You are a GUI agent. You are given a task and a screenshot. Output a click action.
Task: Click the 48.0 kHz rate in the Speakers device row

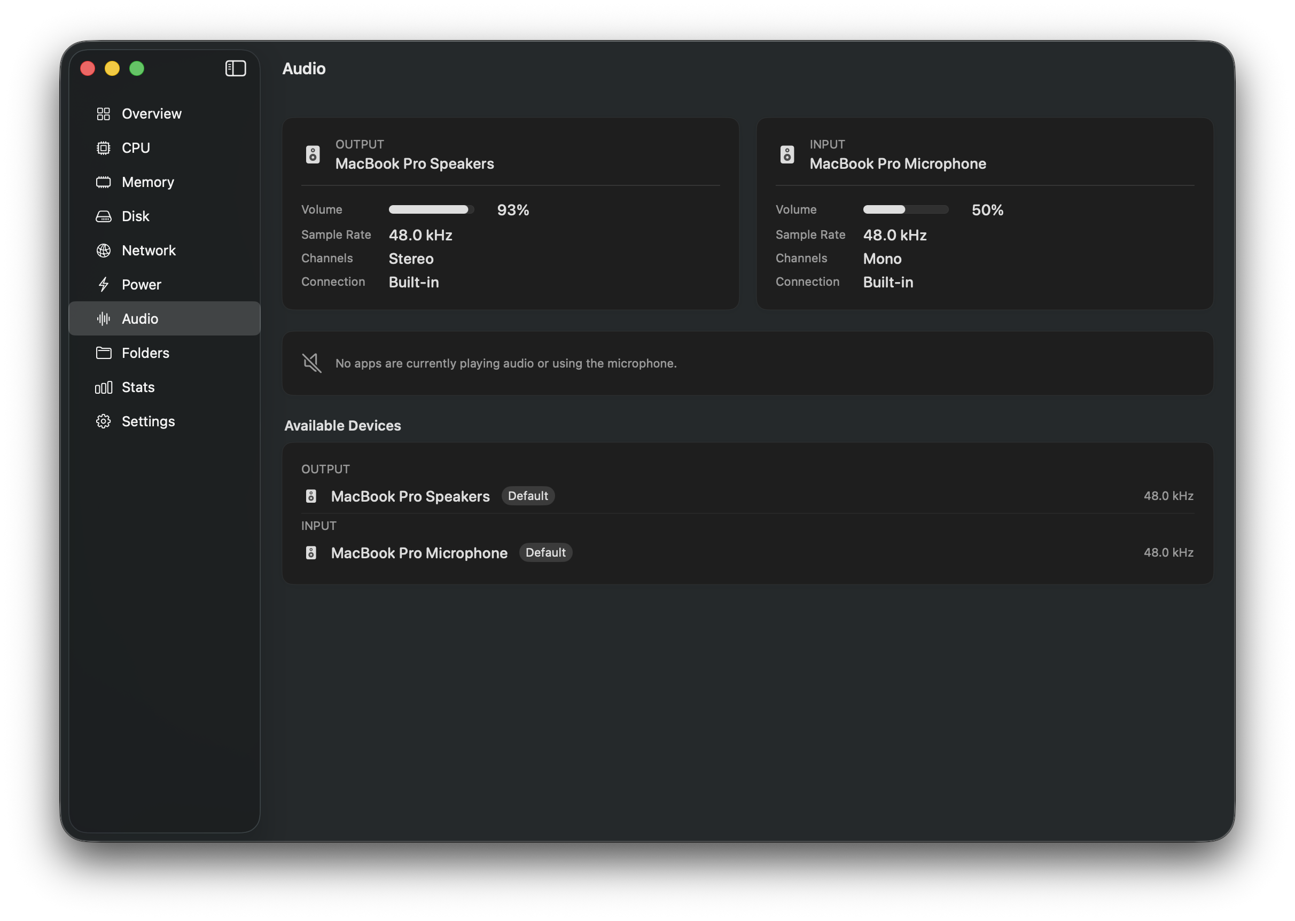(1168, 496)
